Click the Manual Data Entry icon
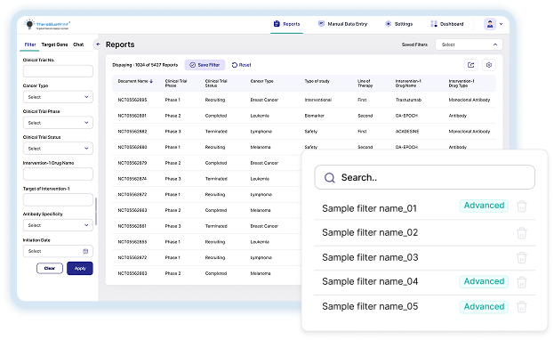 [x=321, y=24]
